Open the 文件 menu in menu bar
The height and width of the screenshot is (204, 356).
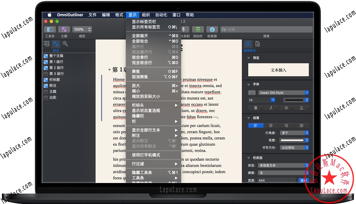[x=93, y=15]
